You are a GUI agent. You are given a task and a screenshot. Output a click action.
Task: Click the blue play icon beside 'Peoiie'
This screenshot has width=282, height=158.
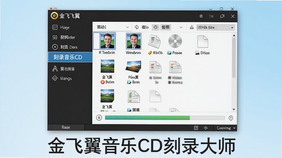click(x=169, y=53)
